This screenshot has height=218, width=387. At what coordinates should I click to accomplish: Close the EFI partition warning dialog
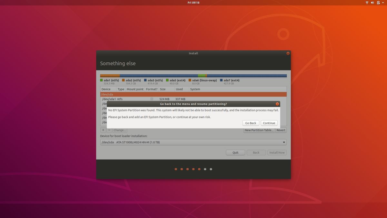(277, 104)
